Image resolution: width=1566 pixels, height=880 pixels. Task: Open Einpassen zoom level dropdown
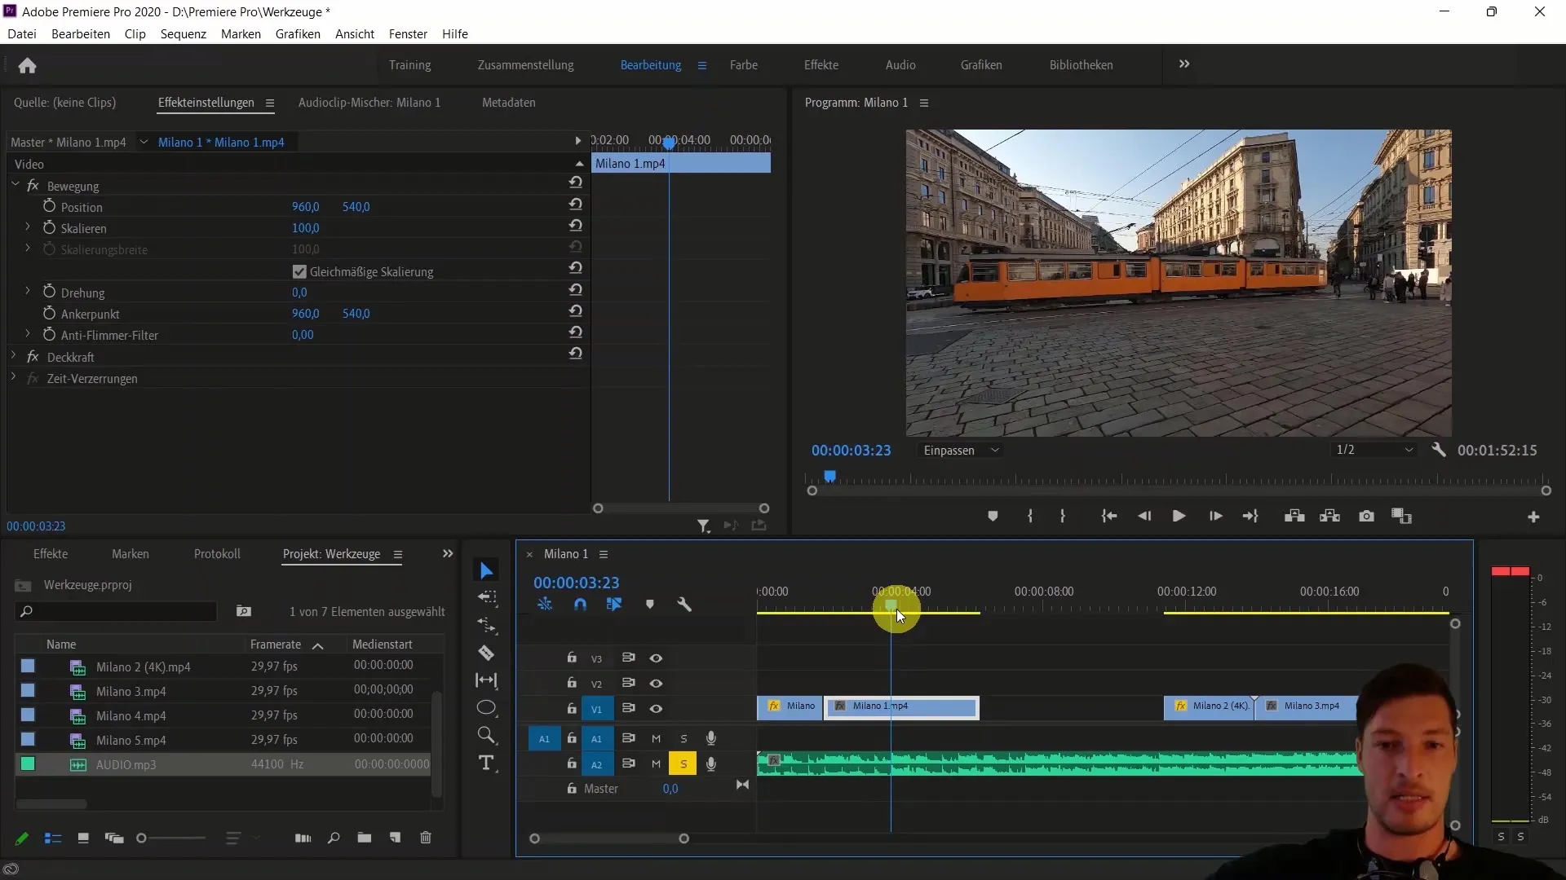961,450
